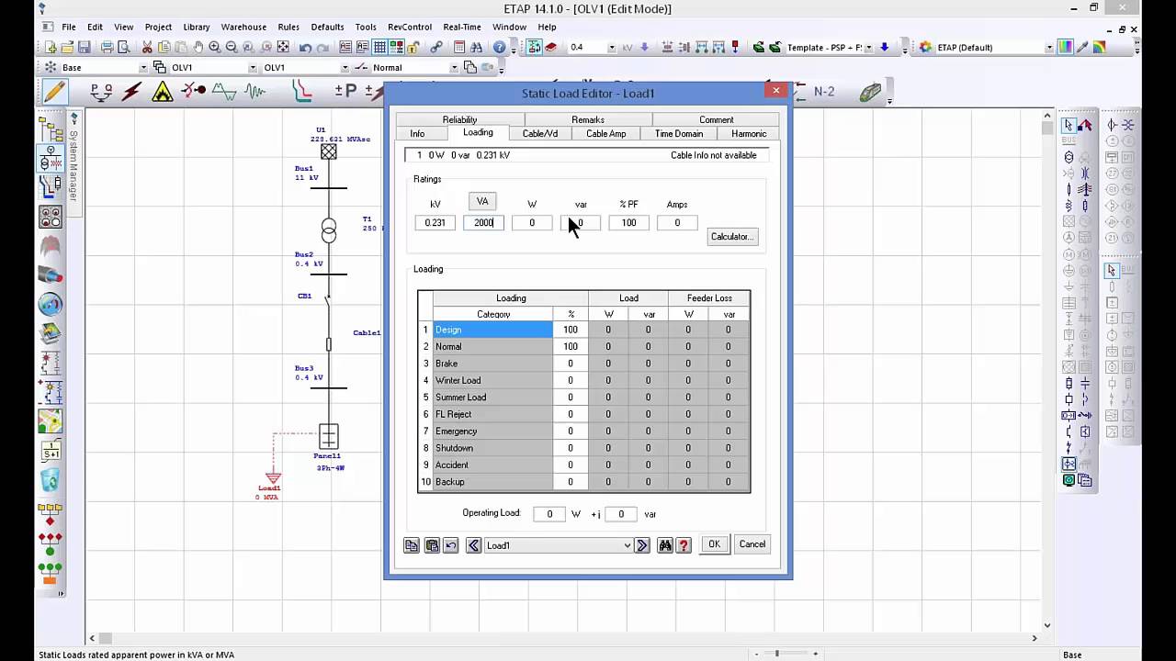Toggle the VA/kVA unit button

click(482, 201)
